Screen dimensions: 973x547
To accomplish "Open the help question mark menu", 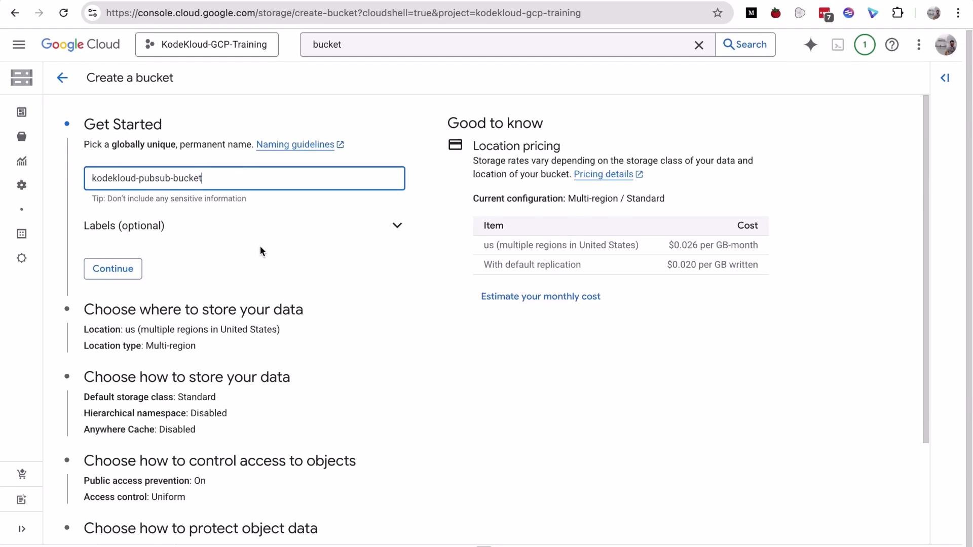I will (892, 45).
